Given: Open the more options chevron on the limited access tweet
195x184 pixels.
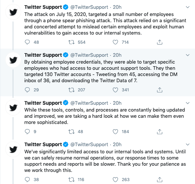Looking at the screenshot, I should (x=188, y=145).
